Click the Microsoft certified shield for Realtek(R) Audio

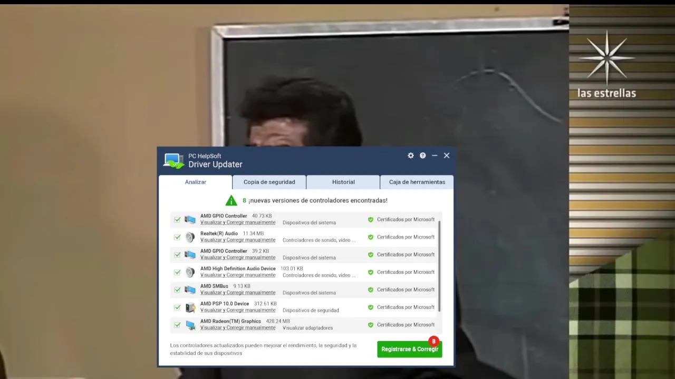[371, 237]
